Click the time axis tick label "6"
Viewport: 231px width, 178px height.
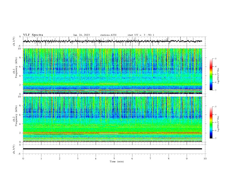[132, 159]
